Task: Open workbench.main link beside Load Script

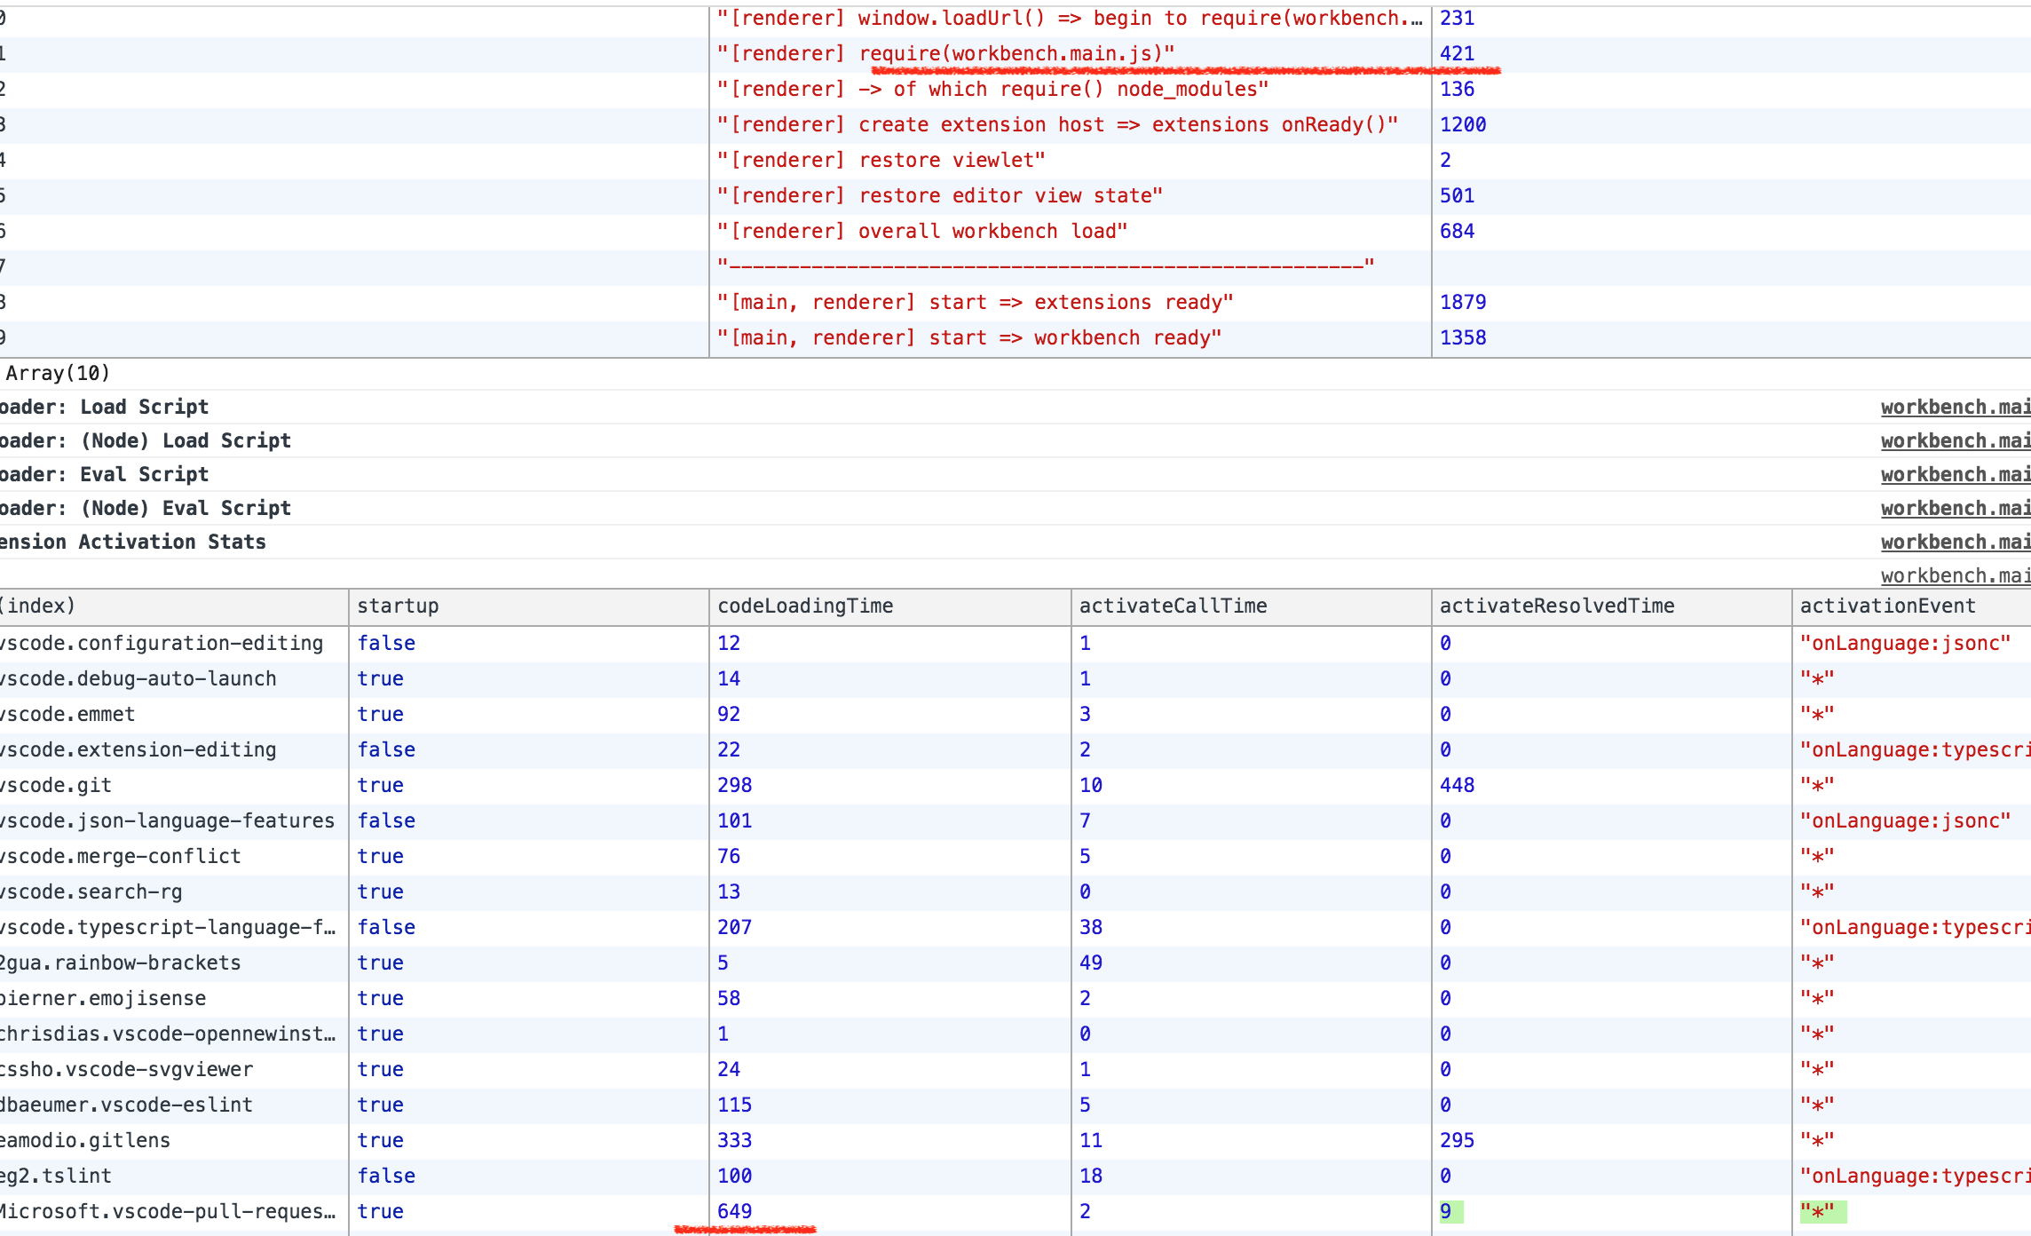Action: pyautogui.click(x=1956, y=408)
